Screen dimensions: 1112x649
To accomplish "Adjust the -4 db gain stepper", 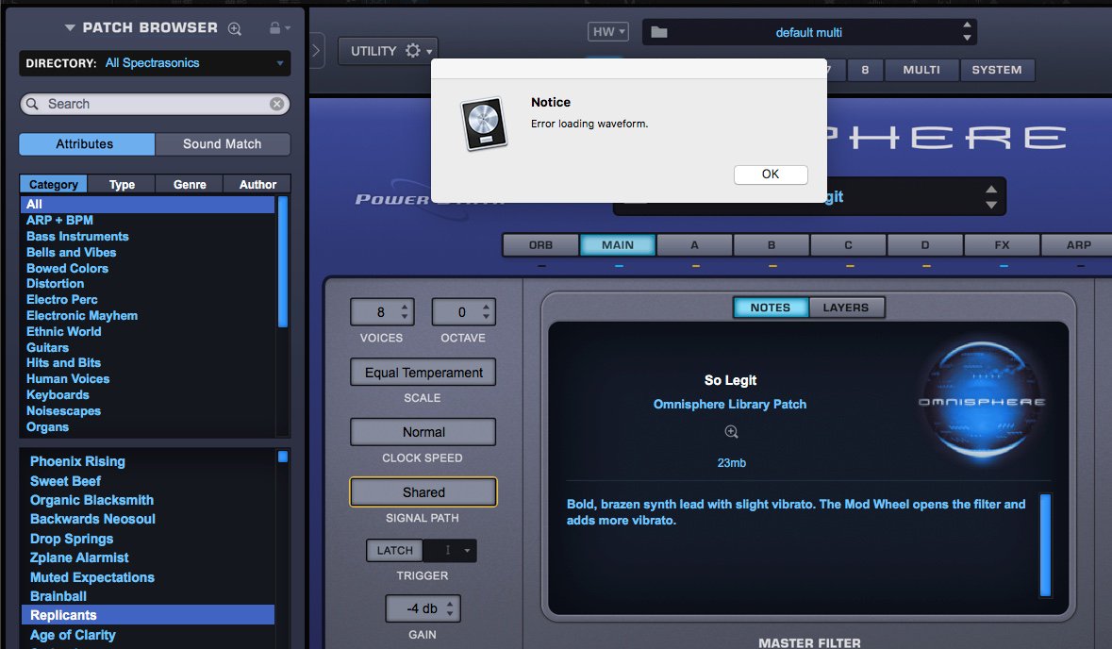I will (450, 608).
